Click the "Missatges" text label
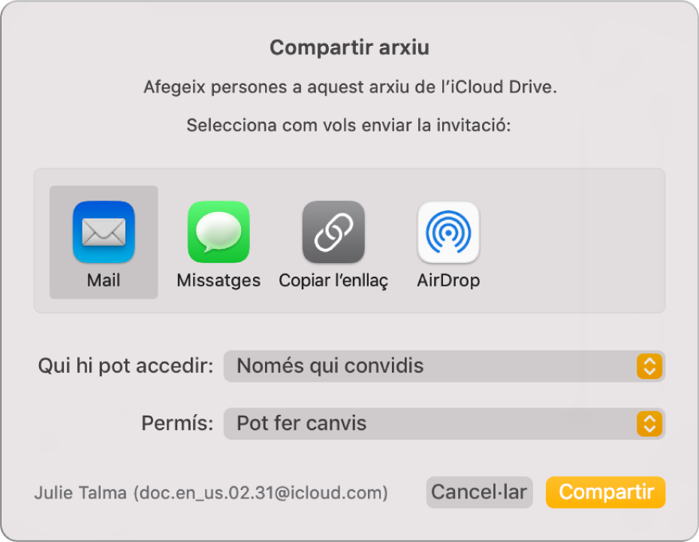 pyautogui.click(x=218, y=281)
